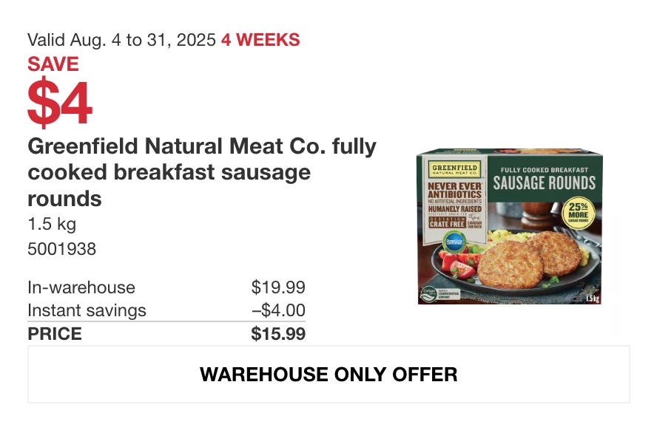Click the Instant savings label
Image resolution: width=654 pixels, height=430 pixels.
(x=87, y=310)
